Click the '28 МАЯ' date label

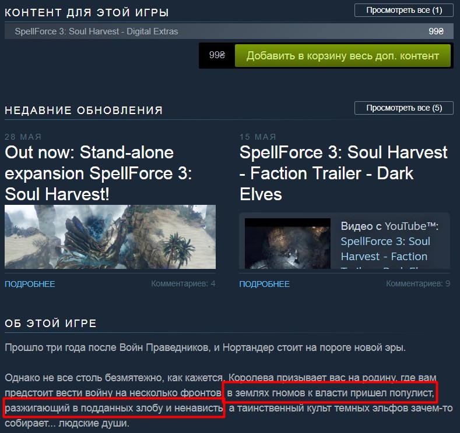pyautogui.click(x=23, y=137)
